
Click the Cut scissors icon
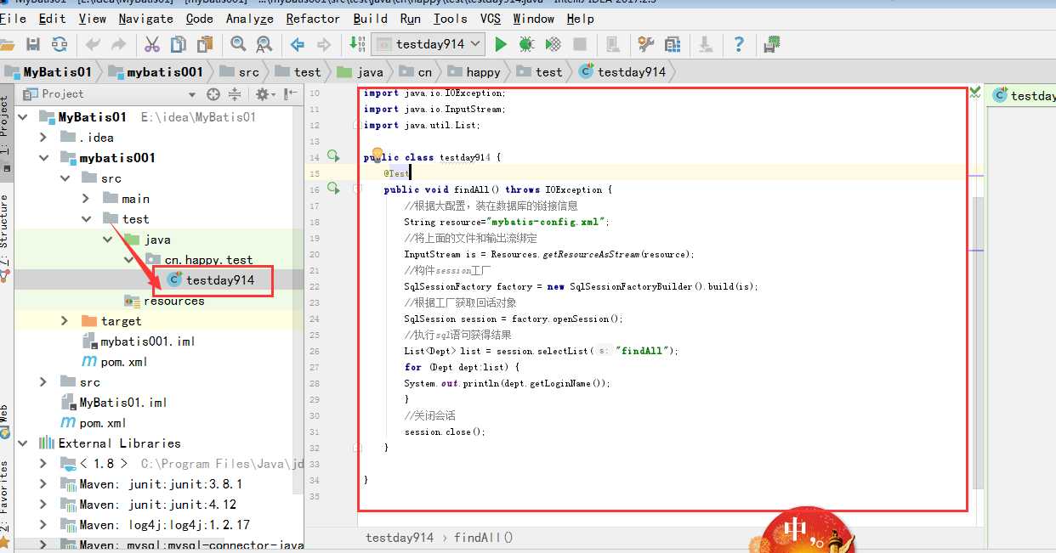(x=153, y=44)
